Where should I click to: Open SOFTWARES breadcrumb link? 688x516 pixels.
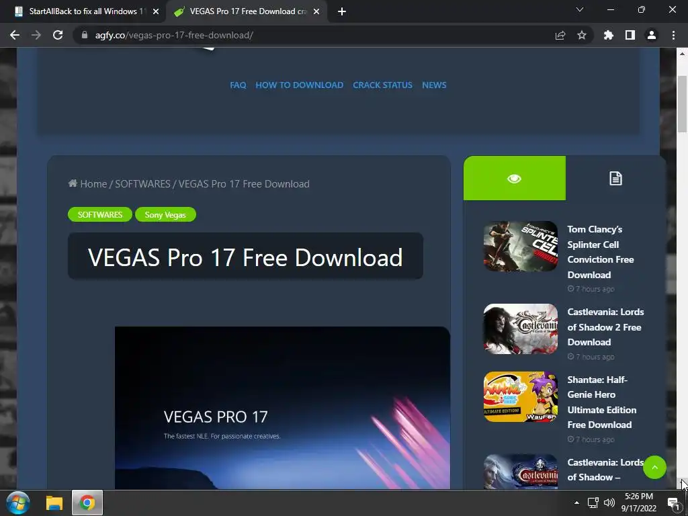pos(142,184)
